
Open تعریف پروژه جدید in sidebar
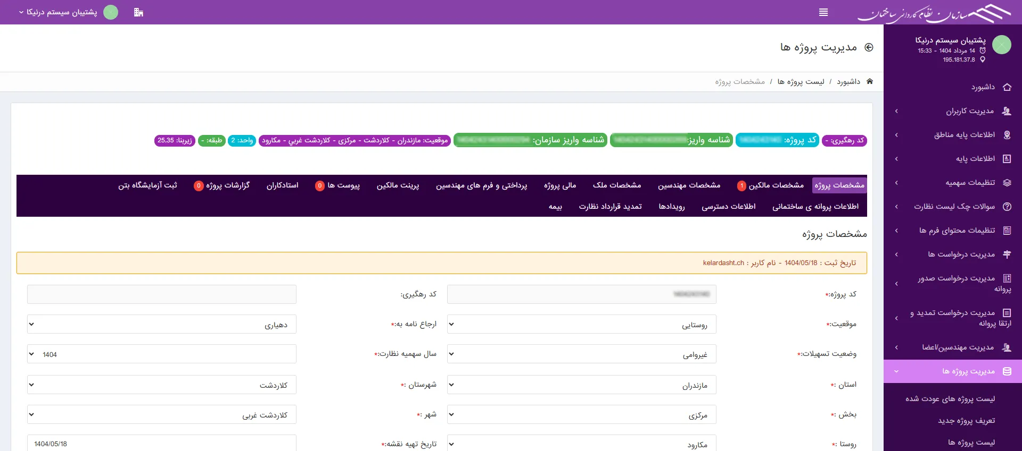click(966, 421)
